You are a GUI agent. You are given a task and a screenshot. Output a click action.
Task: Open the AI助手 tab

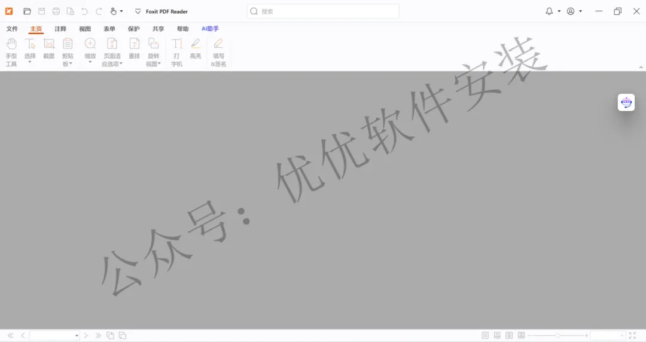click(210, 29)
